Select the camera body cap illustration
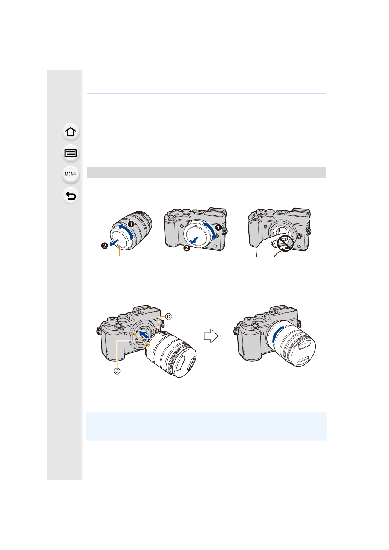This screenshot has width=389, height=550. pyautogui.click(x=195, y=230)
